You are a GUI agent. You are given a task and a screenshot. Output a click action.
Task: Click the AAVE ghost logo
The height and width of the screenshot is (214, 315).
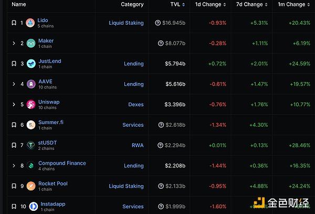point(30,84)
